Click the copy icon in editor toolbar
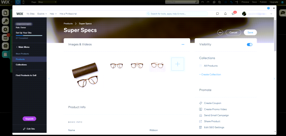The height and width of the screenshot is (136, 286). pos(214,2)
